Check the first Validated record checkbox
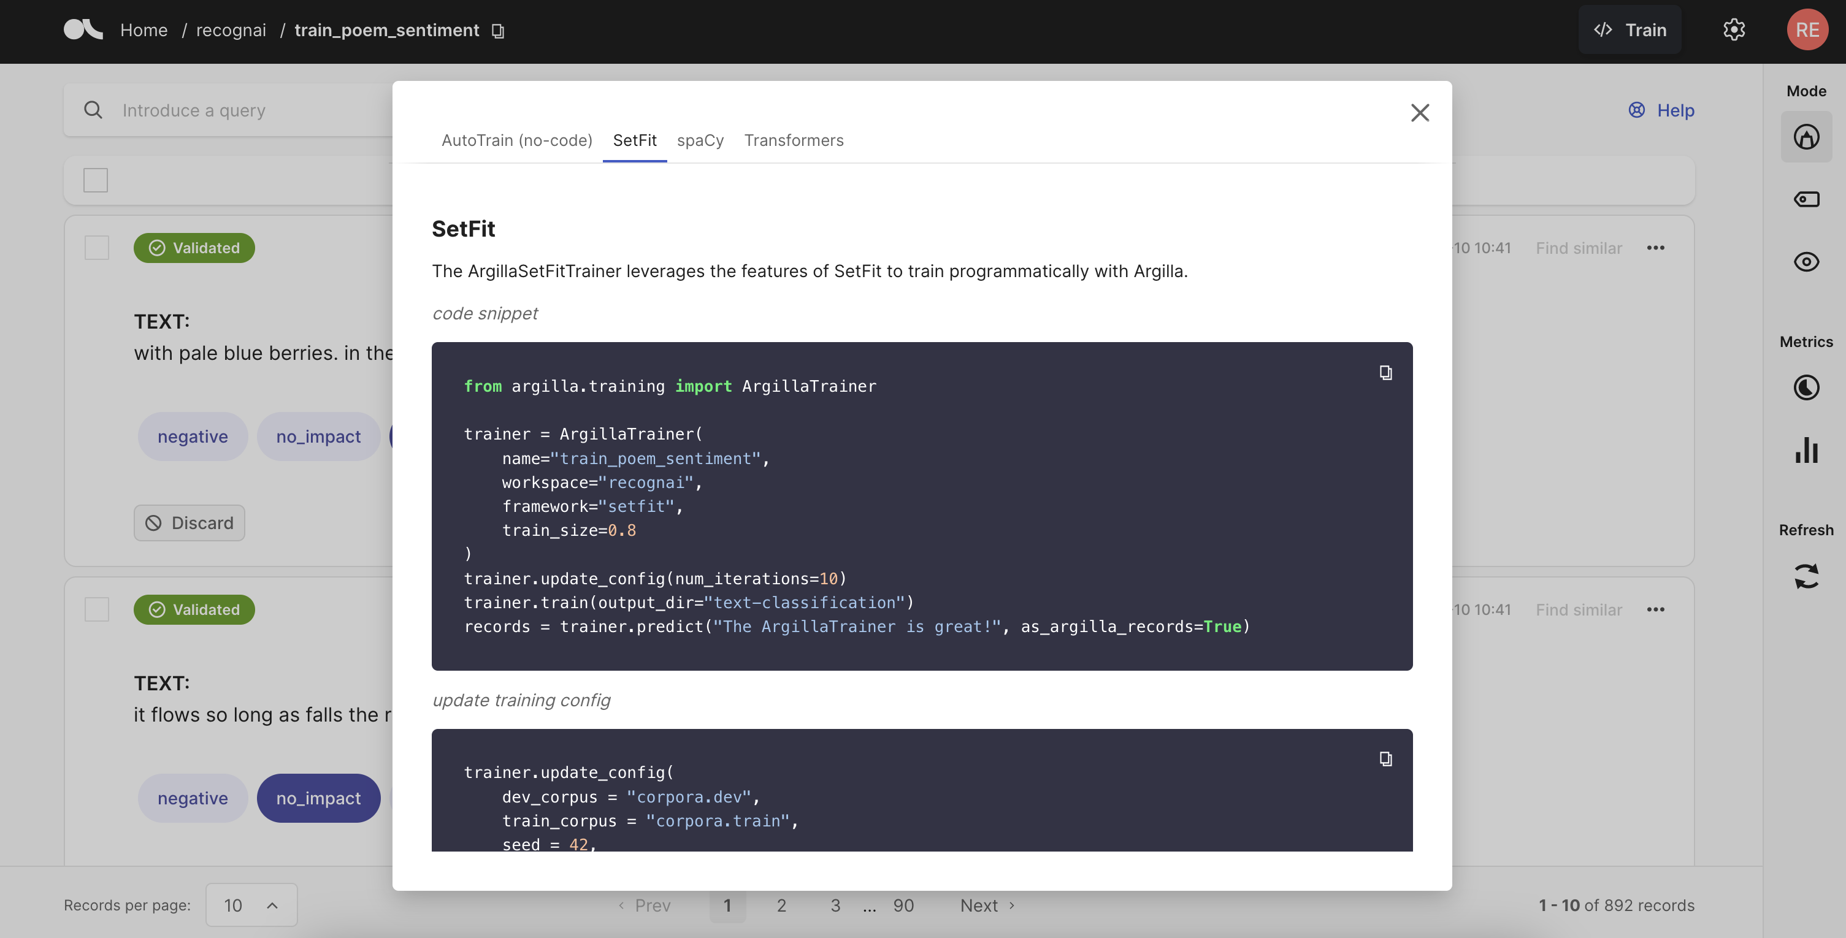 97,248
